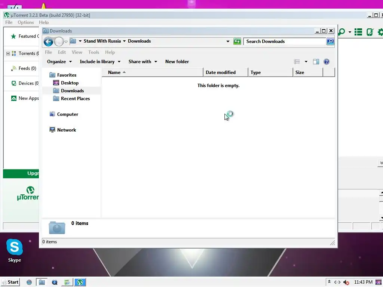Expand the arrow before Stand With Russia
Viewport: 383px width, 287px height.
tap(80, 41)
